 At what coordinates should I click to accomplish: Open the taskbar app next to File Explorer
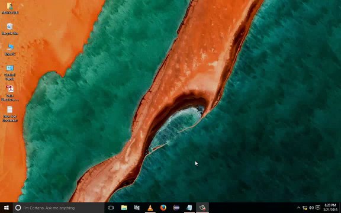[x=137, y=208]
